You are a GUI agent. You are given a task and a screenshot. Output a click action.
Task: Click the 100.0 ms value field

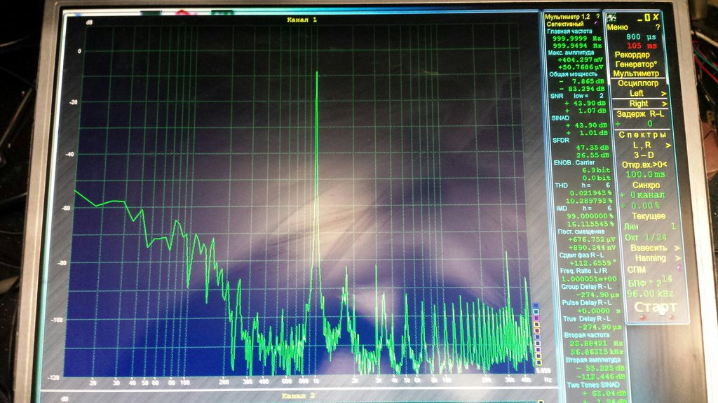[646, 174]
